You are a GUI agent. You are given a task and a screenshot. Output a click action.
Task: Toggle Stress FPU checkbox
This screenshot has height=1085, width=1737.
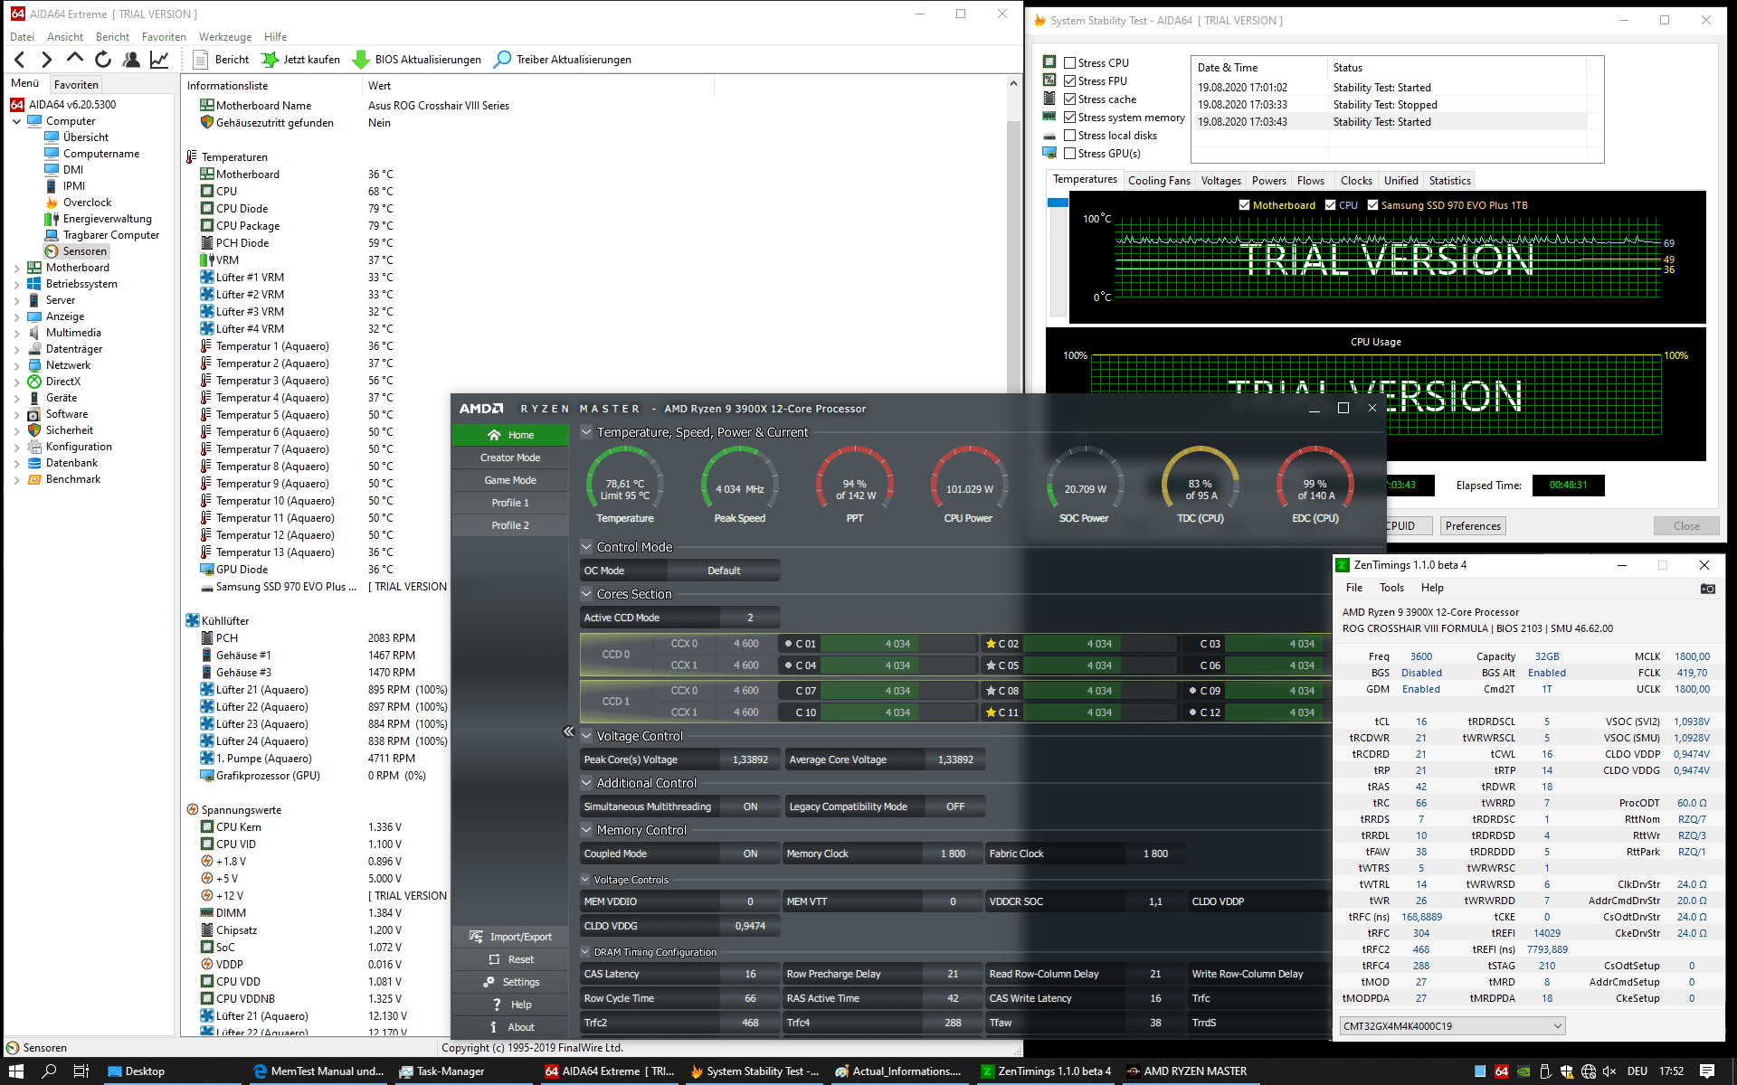coord(1070,81)
